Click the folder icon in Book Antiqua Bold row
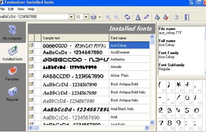This screenshot has height=132, width=206. pyautogui.click(x=31, y=84)
